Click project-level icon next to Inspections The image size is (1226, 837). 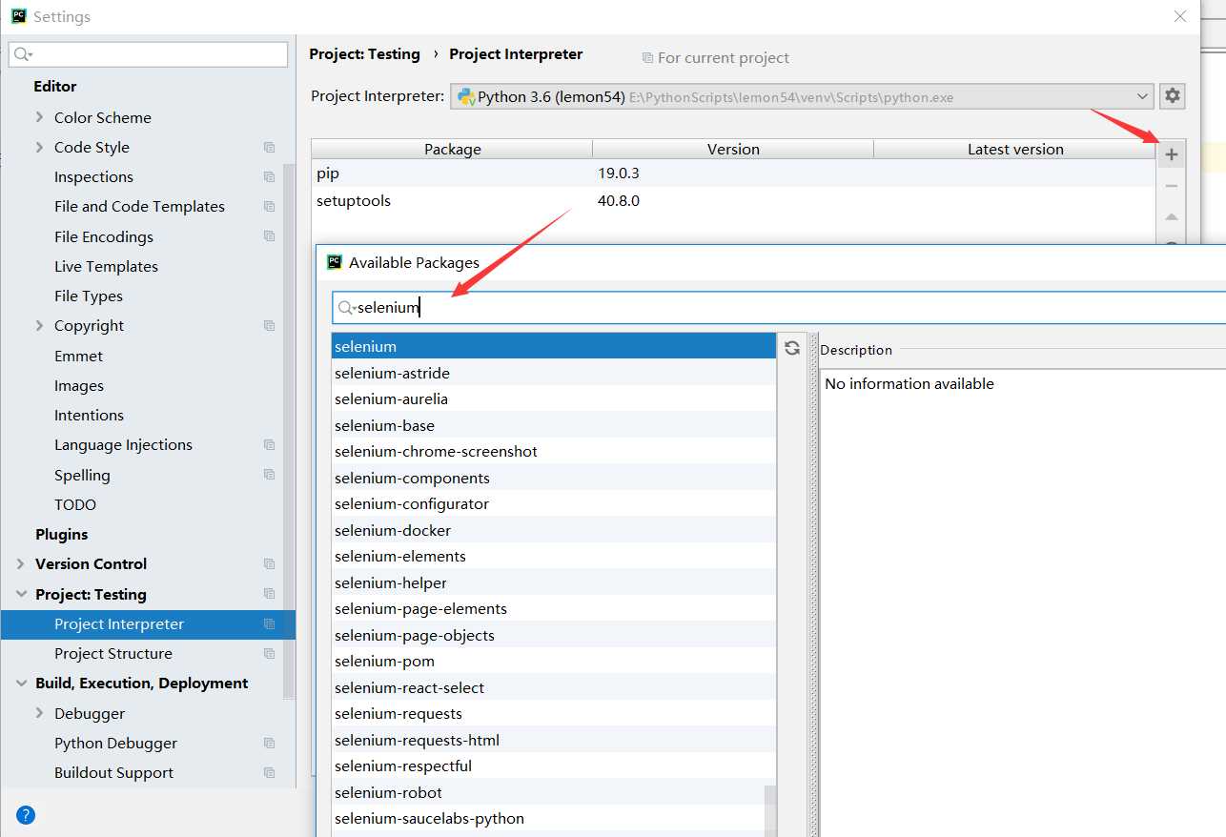coord(270,177)
